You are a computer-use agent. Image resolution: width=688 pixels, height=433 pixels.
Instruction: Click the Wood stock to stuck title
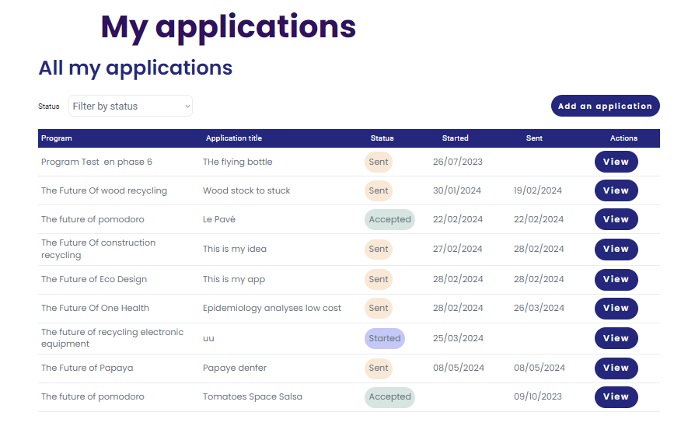tap(246, 190)
